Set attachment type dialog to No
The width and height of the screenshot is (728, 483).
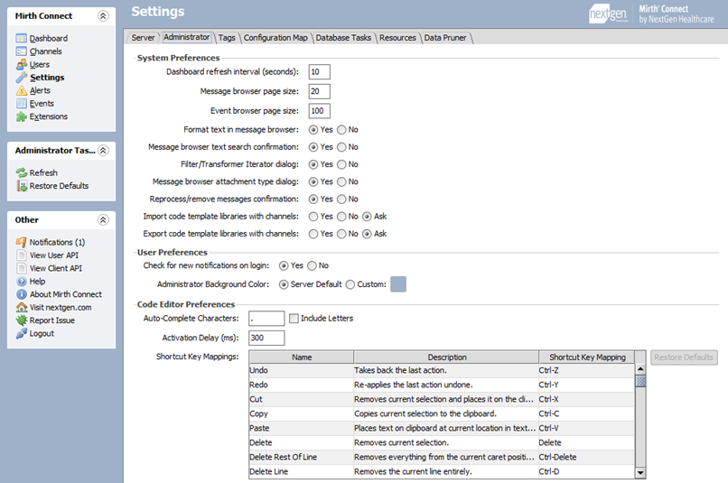pos(341,181)
